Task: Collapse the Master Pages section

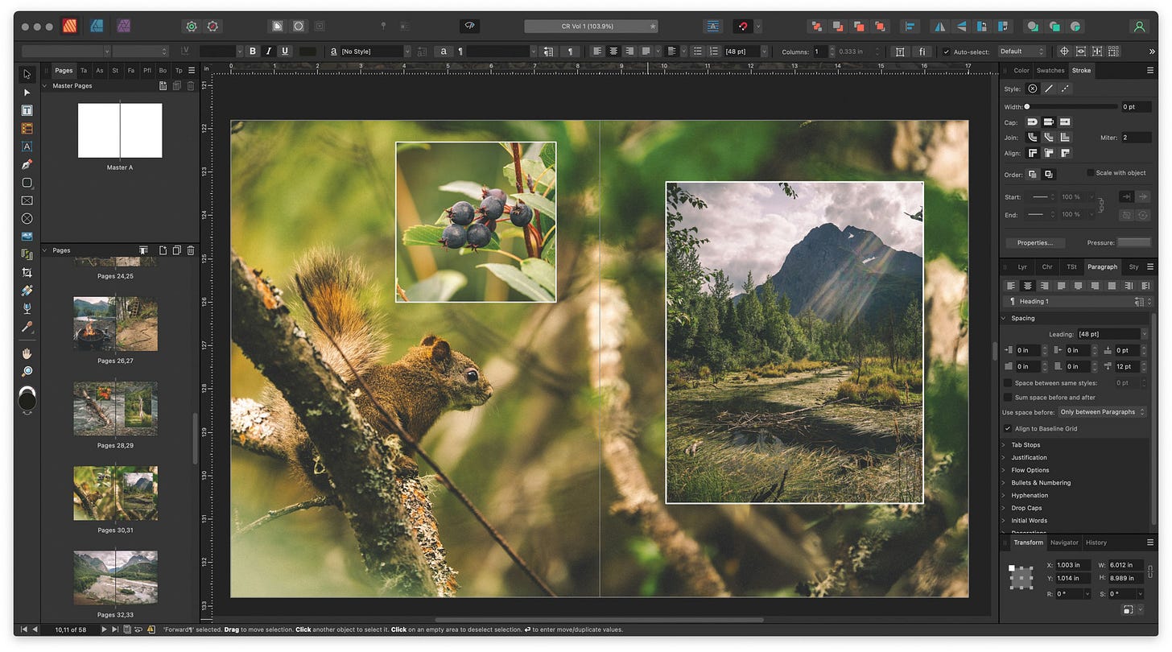Action: (45, 85)
